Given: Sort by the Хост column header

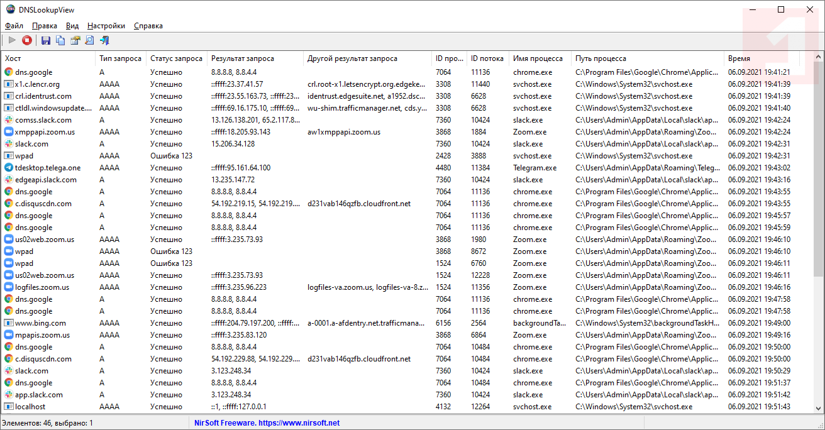Looking at the screenshot, I should [x=48, y=58].
